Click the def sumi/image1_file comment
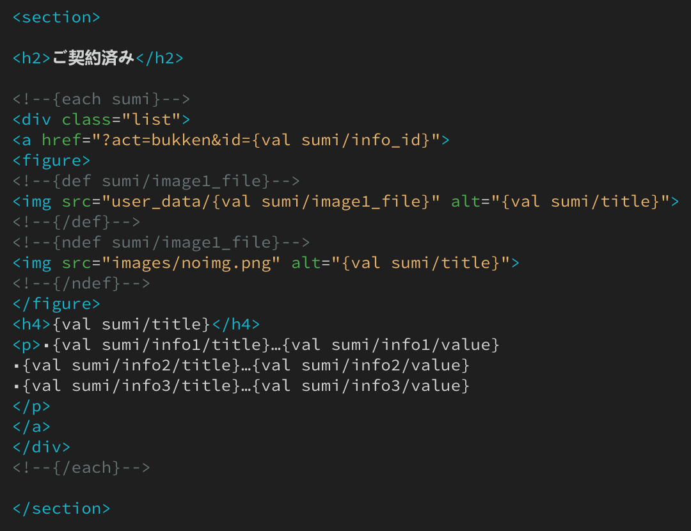The image size is (691, 531). [x=156, y=181]
